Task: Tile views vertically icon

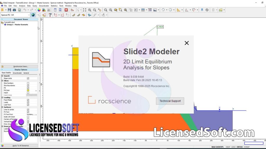Action: (x=55, y=10)
